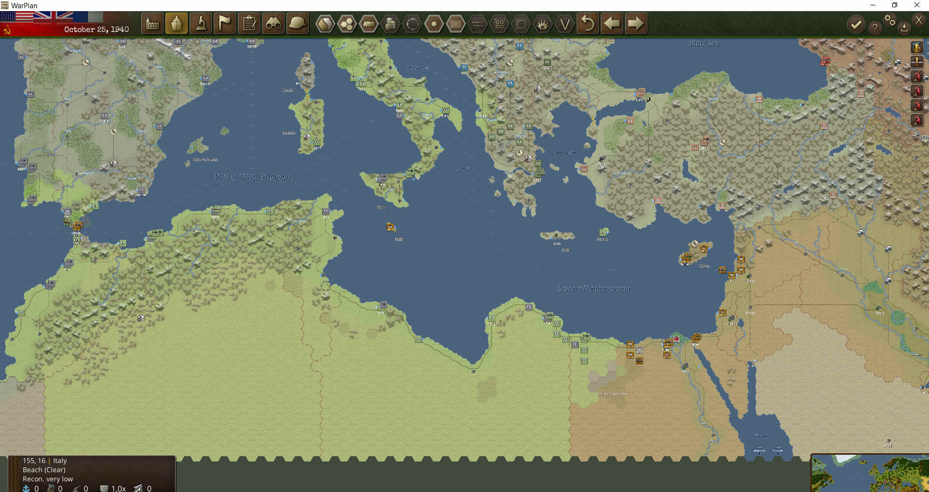Click the 'Recon. very low' info text
Image resolution: width=929 pixels, height=492 pixels.
pos(48,479)
